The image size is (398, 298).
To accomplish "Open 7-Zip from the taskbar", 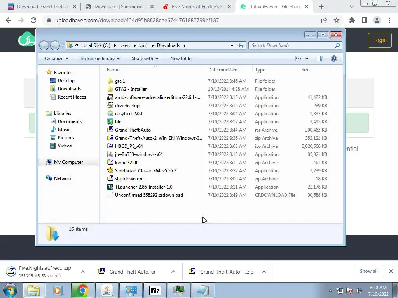I will [155, 290].
